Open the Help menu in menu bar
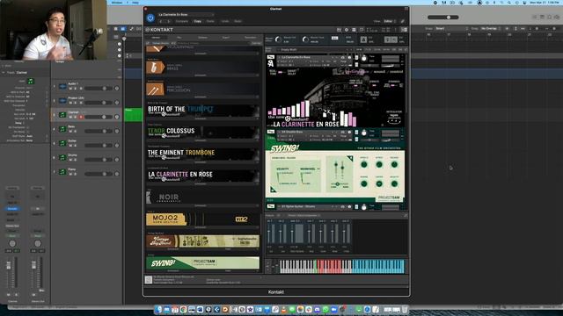The width and height of the screenshot is (563, 316). point(135,3)
